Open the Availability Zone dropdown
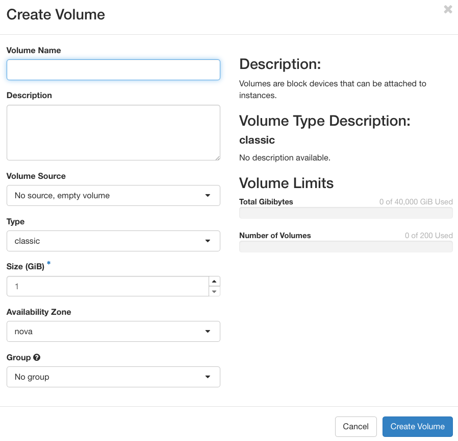458x441 pixels. tap(113, 331)
